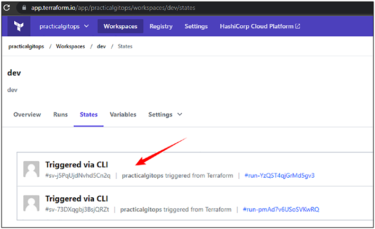Open run link #run-pmAd7v6USoSVKwRQ
This screenshot has height=229, width=375.
pos(281,209)
